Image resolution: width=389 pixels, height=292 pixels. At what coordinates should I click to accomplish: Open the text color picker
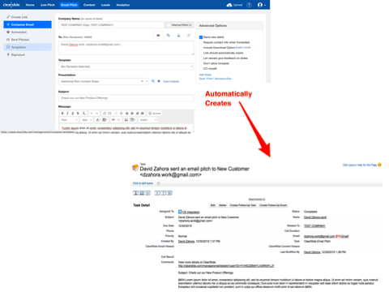pos(98,120)
